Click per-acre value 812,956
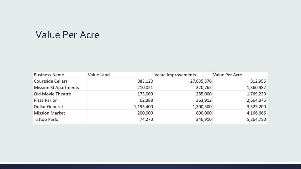Viewport: 301px width, 169px height. [x=258, y=81]
